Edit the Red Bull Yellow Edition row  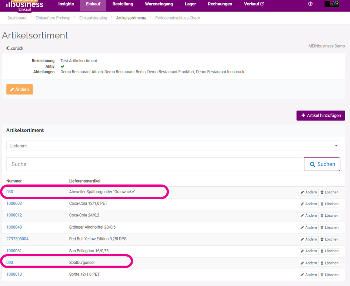tap(309, 239)
